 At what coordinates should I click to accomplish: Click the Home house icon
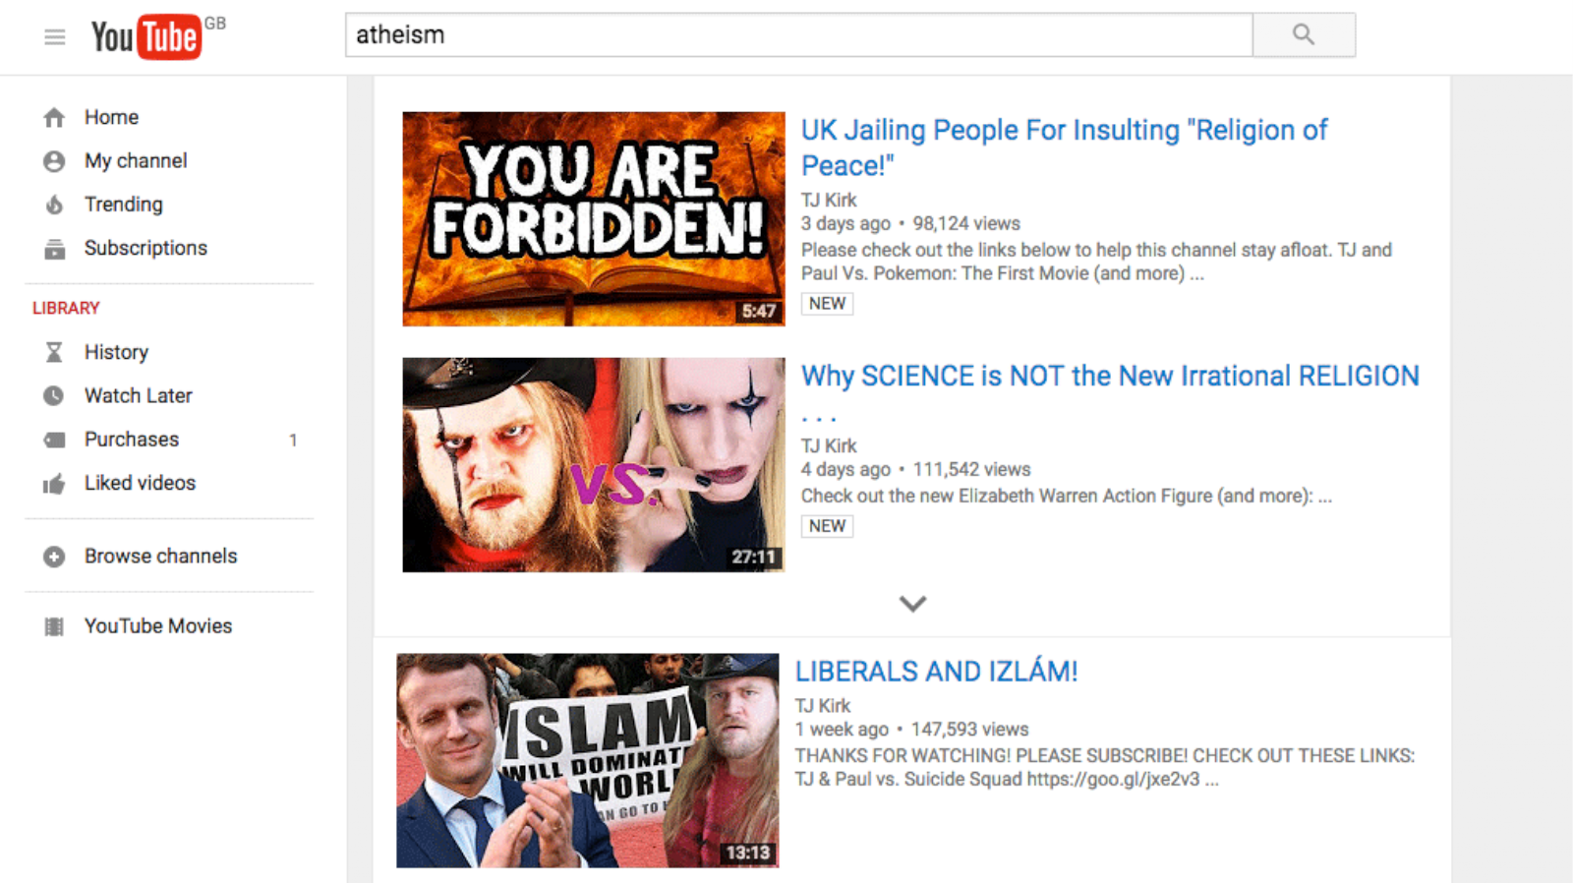(x=54, y=118)
